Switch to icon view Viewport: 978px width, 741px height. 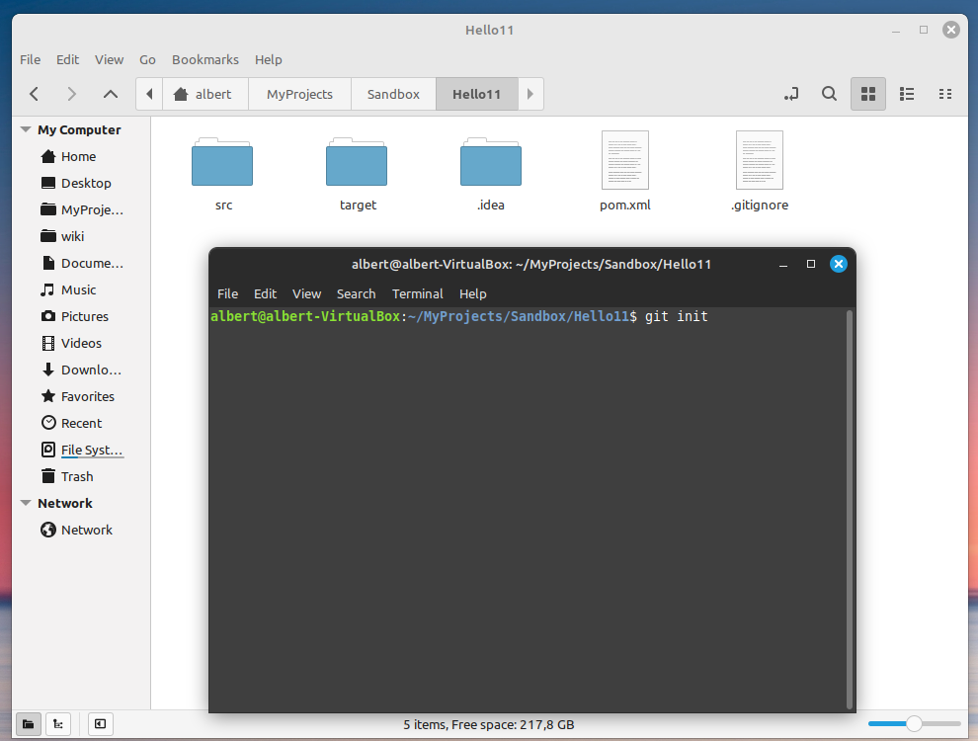pyautogui.click(x=868, y=94)
